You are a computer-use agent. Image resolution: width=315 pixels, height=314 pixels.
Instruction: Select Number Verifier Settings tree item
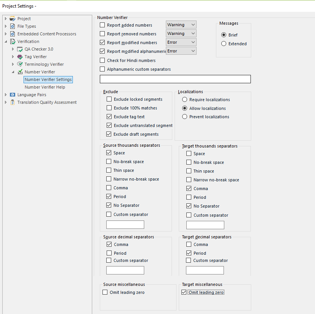(48, 79)
